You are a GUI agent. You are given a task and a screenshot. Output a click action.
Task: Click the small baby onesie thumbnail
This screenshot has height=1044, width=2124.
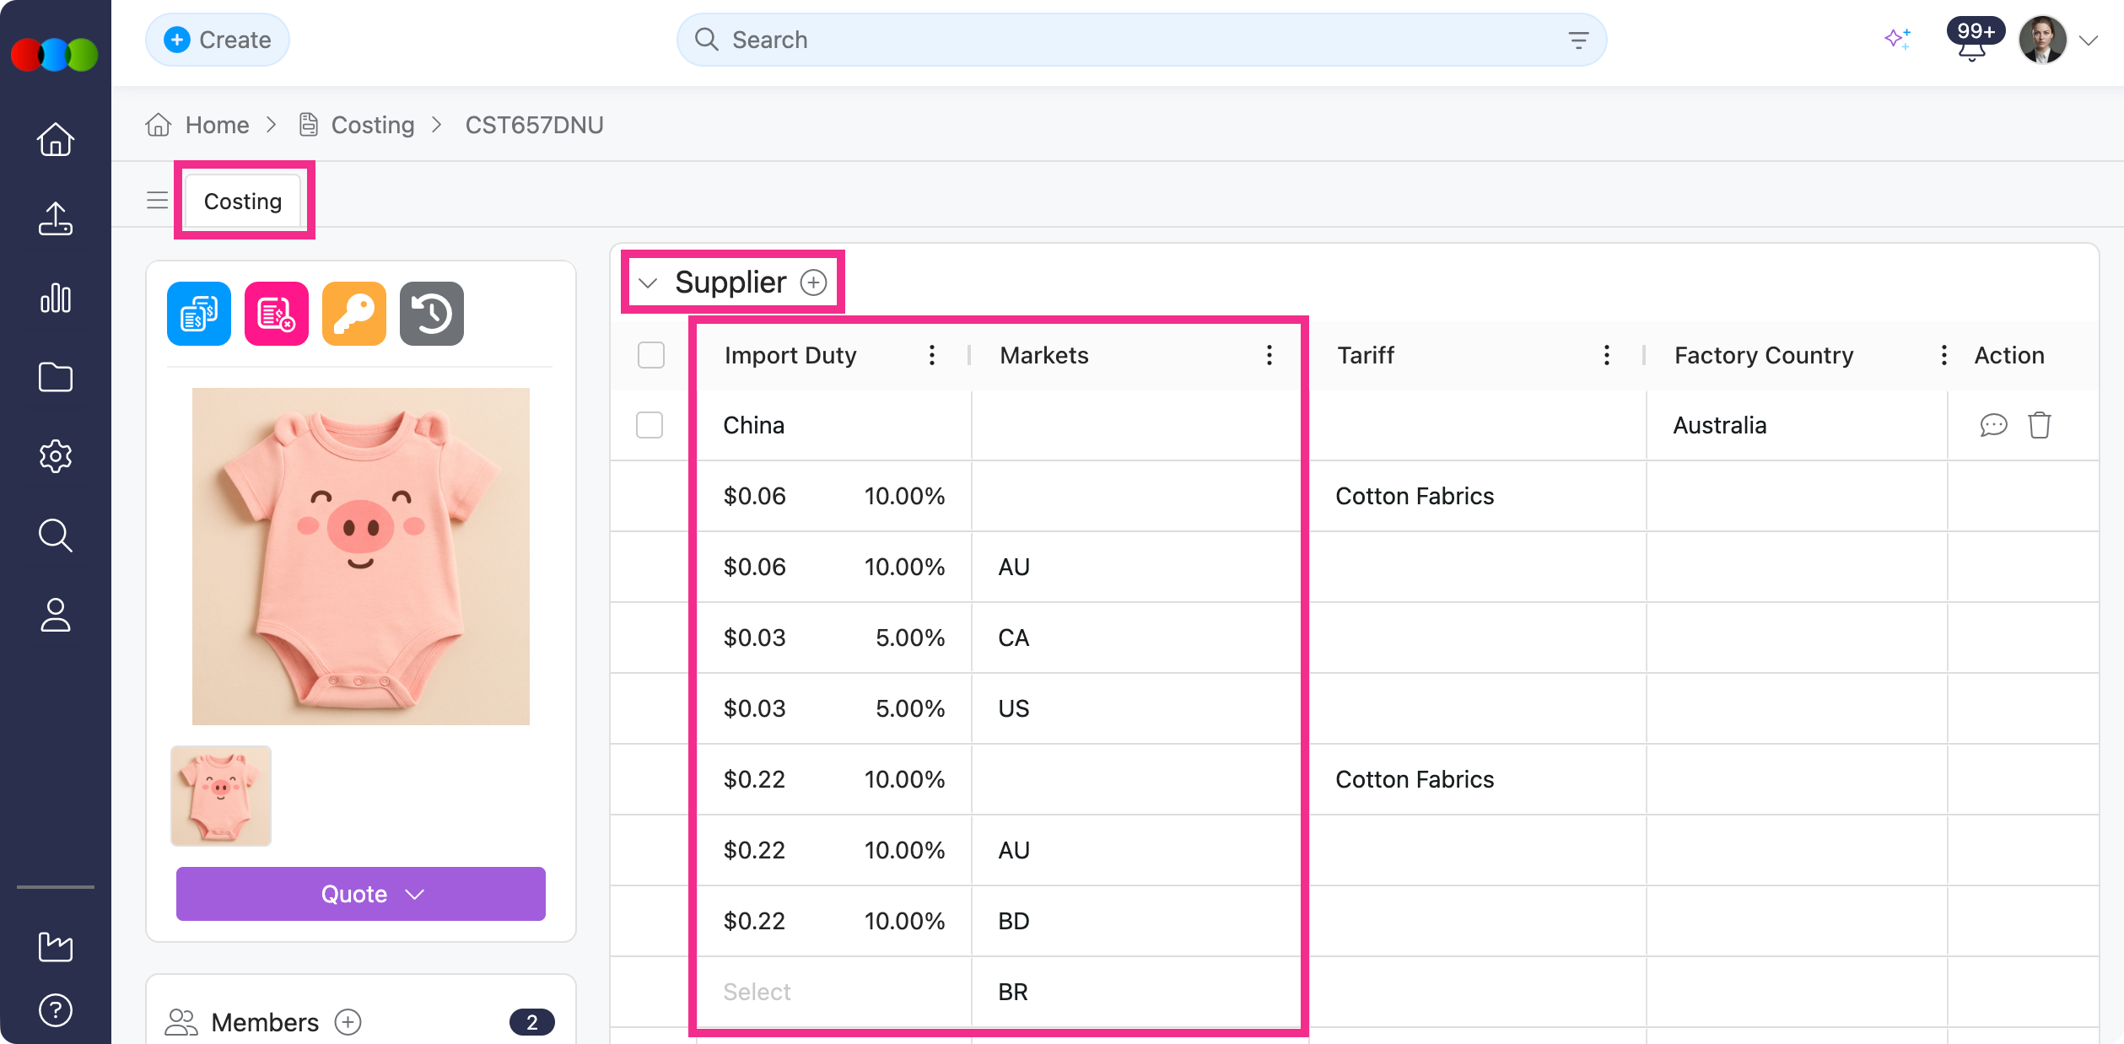(x=221, y=795)
